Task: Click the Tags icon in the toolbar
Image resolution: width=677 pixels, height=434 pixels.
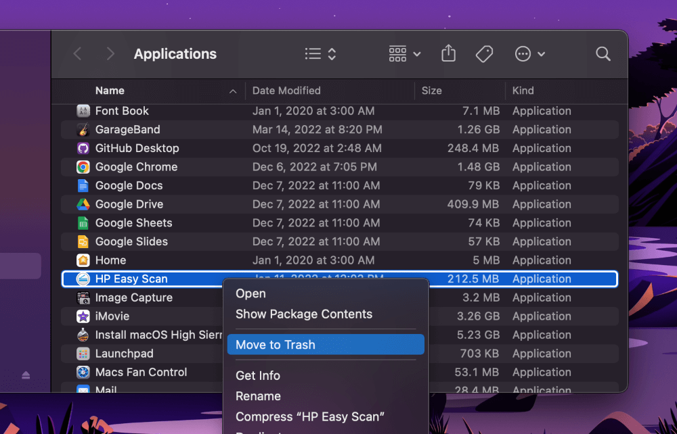Action: click(484, 54)
